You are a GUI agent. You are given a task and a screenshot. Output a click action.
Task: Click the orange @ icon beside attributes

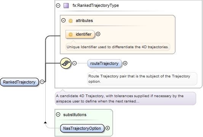[x=70, y=20]
